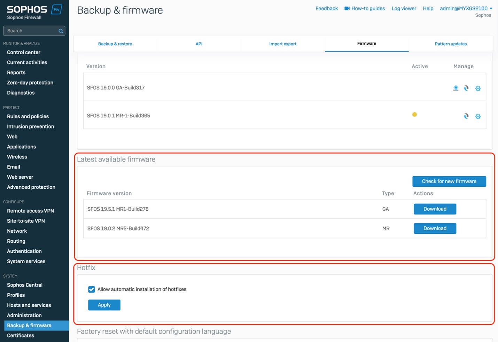Click the Log viewer link
This screenshot has height=342, width=498.
pos(404,8)
